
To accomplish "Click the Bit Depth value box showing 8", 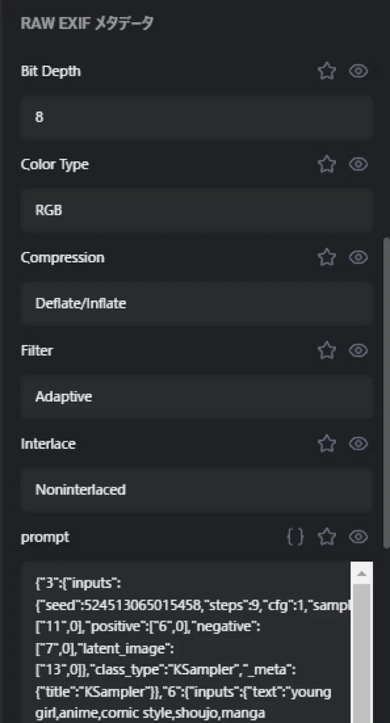I will [x=196, y=117].
